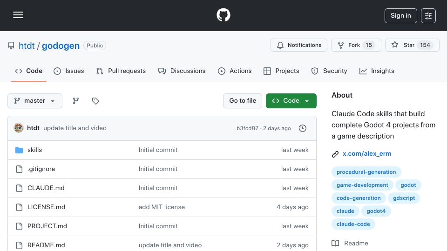Switch to the Issues tab

[69, 71]
